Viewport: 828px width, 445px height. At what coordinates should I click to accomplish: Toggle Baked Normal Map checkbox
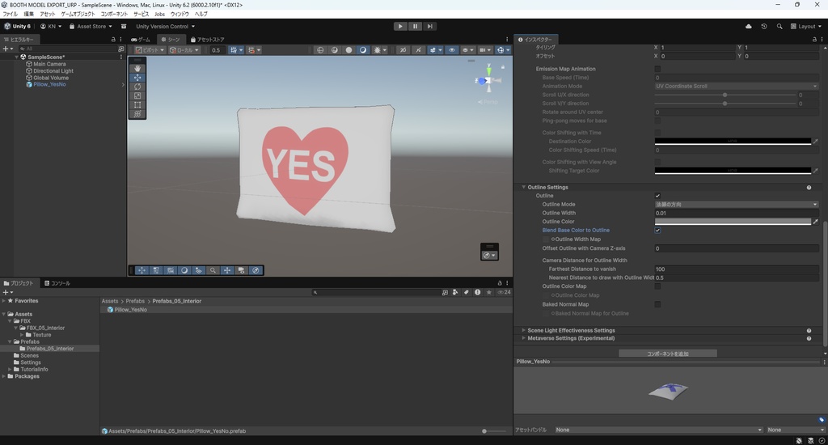click(x=657, y=304)
